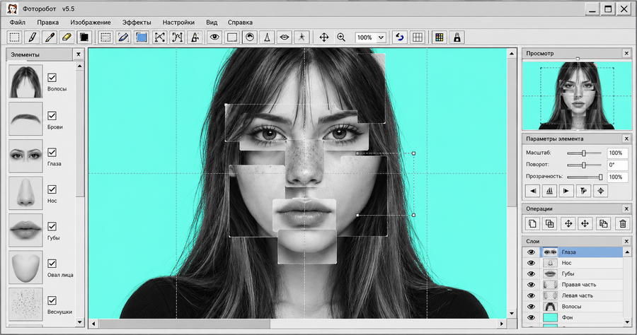
Task: Select the zoom magnifier tool
Action: [x=341, y=37]
